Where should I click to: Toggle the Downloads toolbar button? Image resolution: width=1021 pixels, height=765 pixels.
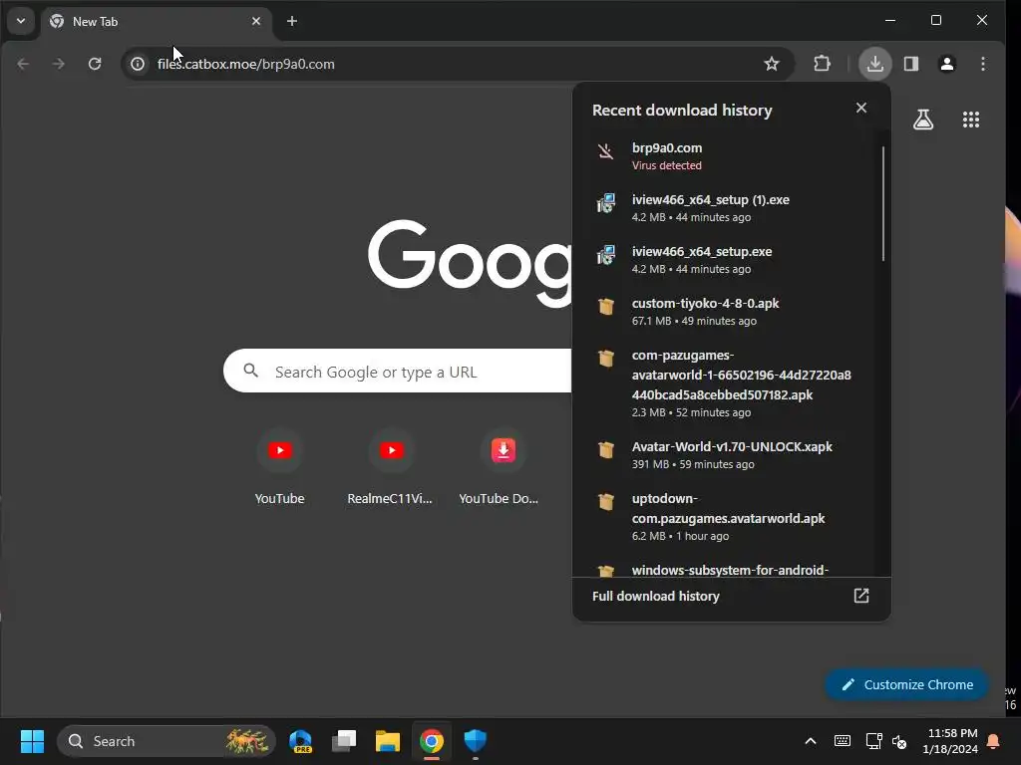pyautogui.click(x=875, y=64)
